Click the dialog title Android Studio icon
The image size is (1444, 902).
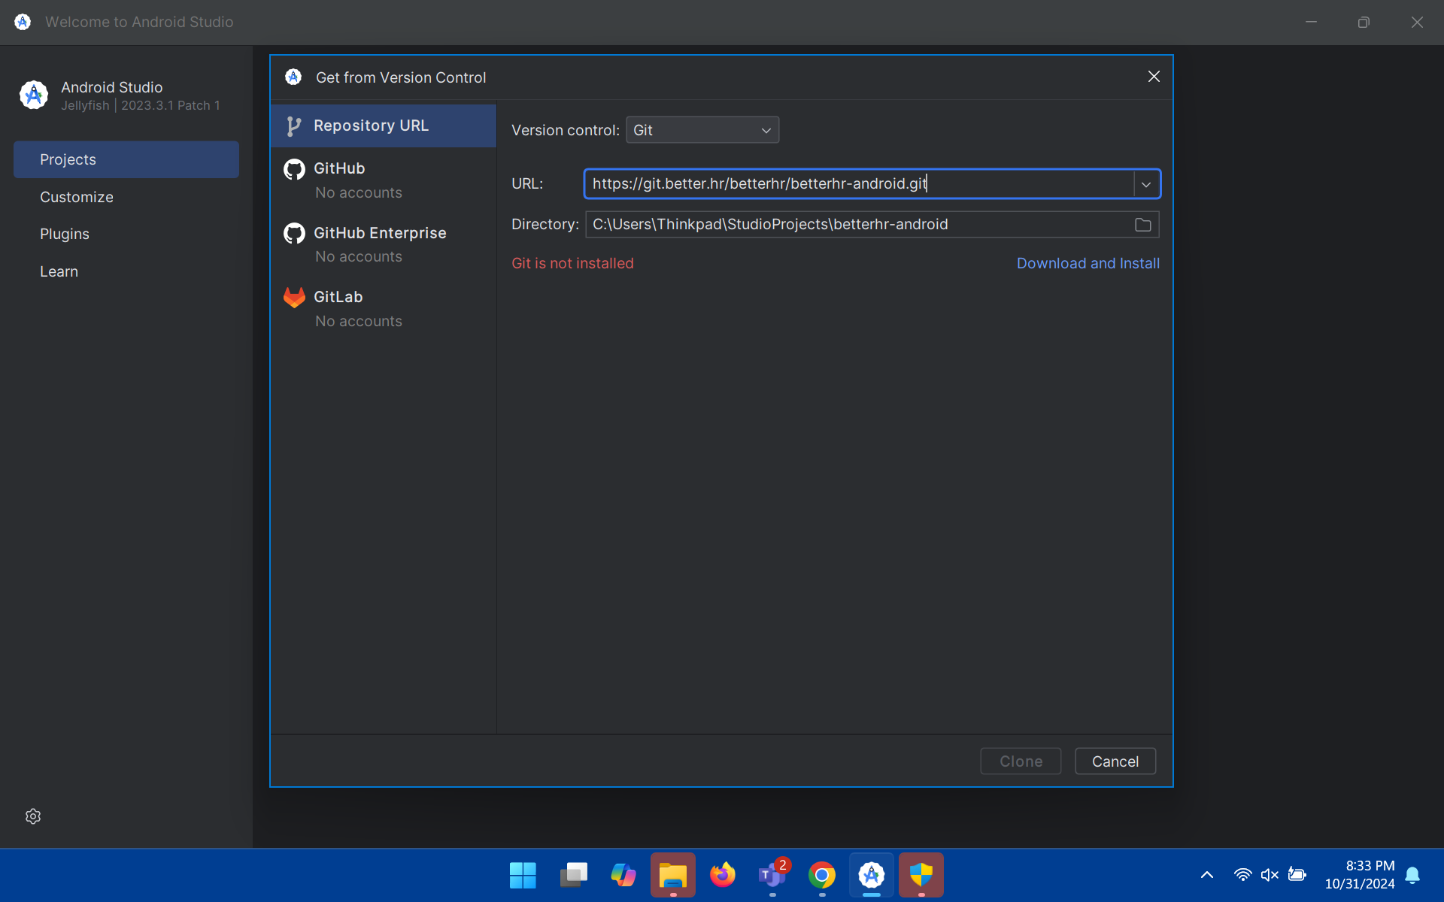293,77
